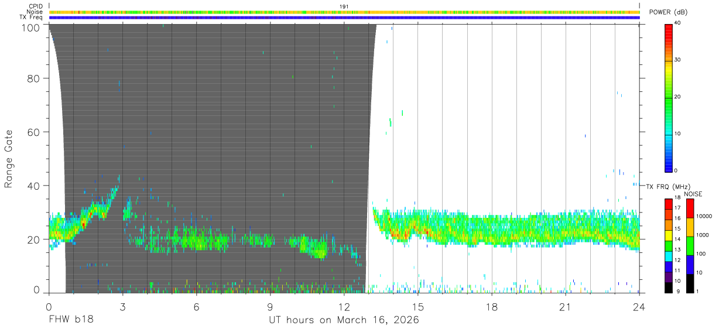Click the 15 tick on UT hours axis
This screenshot has height=332, width=719.
tap(418, 306)
